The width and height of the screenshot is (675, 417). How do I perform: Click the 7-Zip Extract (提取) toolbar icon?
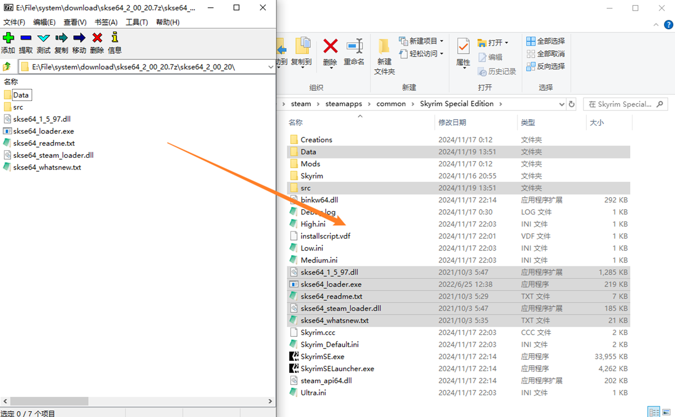26,38
